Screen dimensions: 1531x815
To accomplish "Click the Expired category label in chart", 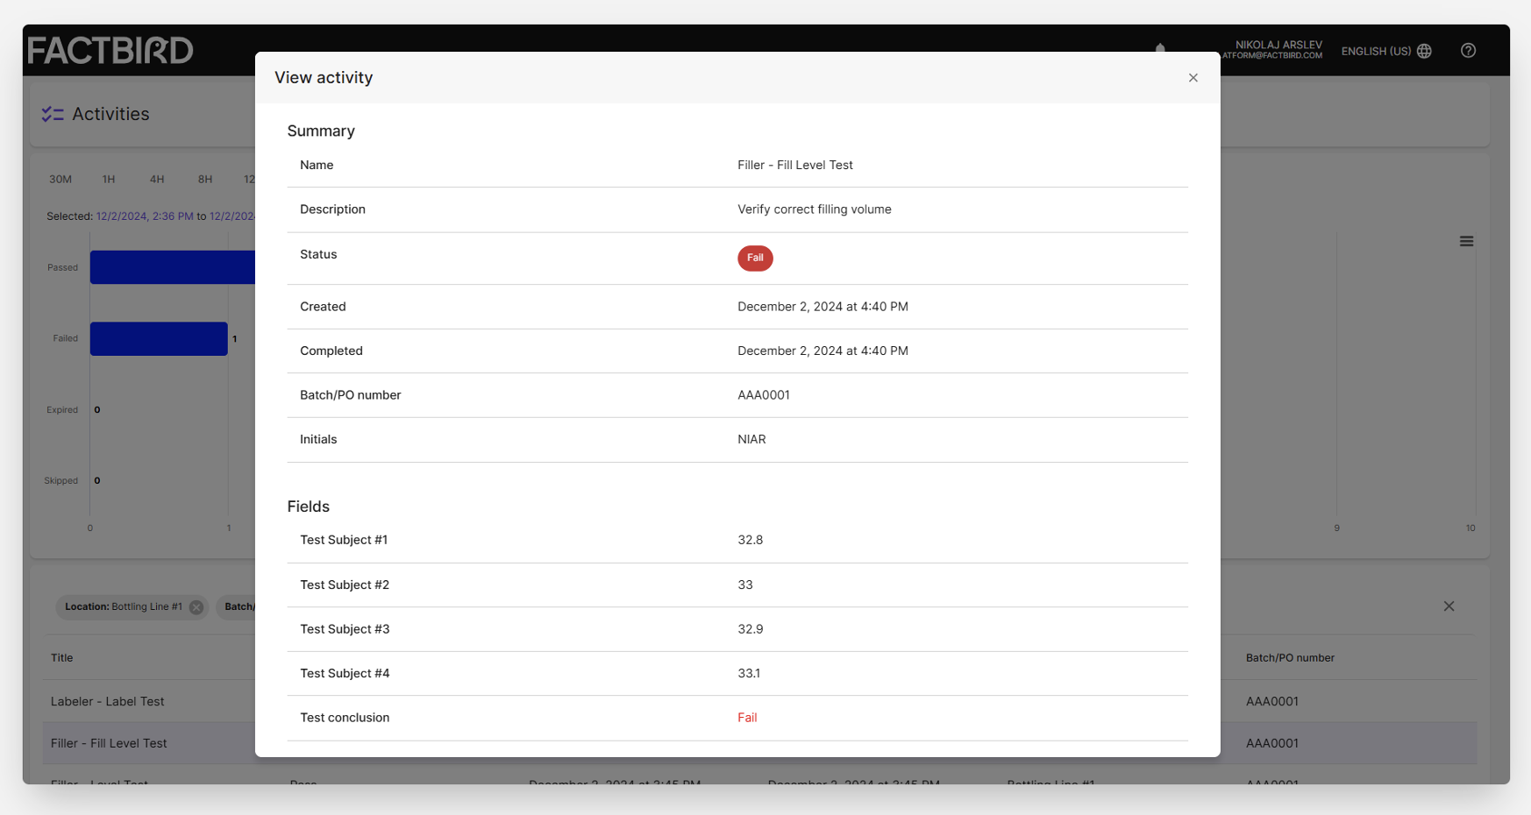I will pyautogui.click(x=62, y=409).
